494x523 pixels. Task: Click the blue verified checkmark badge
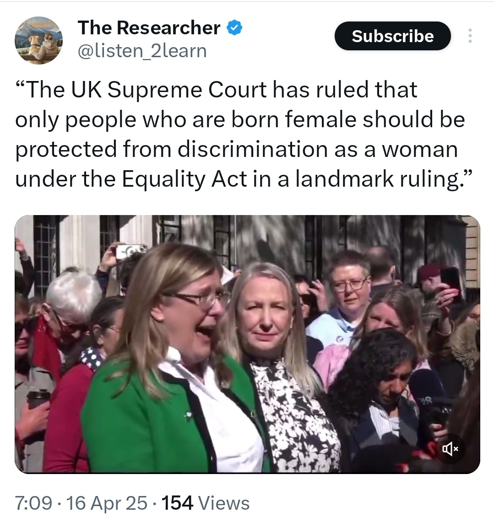234,28
